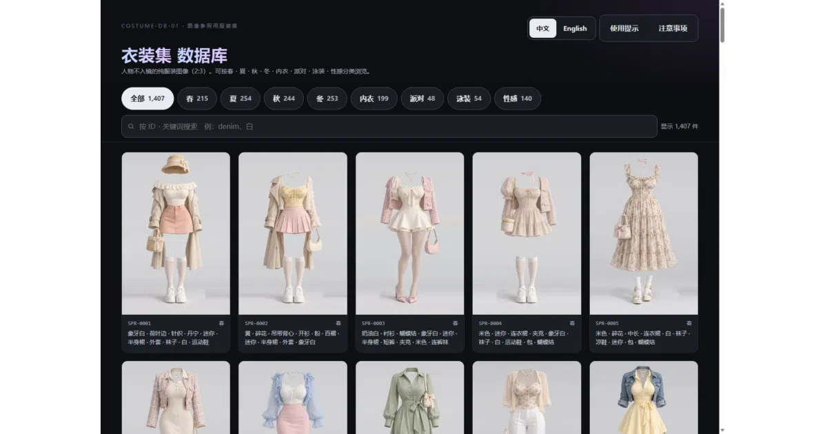Open the 性感 140 category tab
Viewport: 827px width, 434px height.
point(518,99)
